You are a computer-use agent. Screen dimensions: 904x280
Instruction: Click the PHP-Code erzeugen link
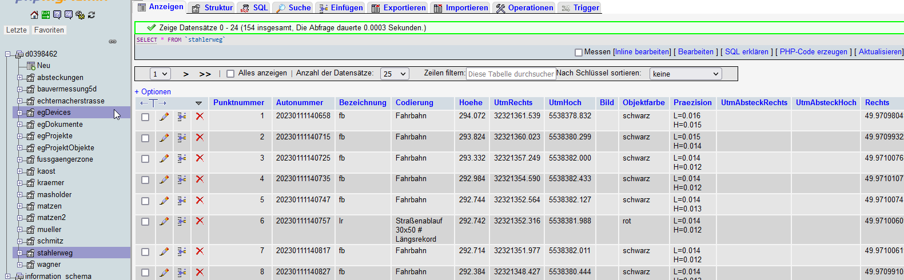pos(813,51)
